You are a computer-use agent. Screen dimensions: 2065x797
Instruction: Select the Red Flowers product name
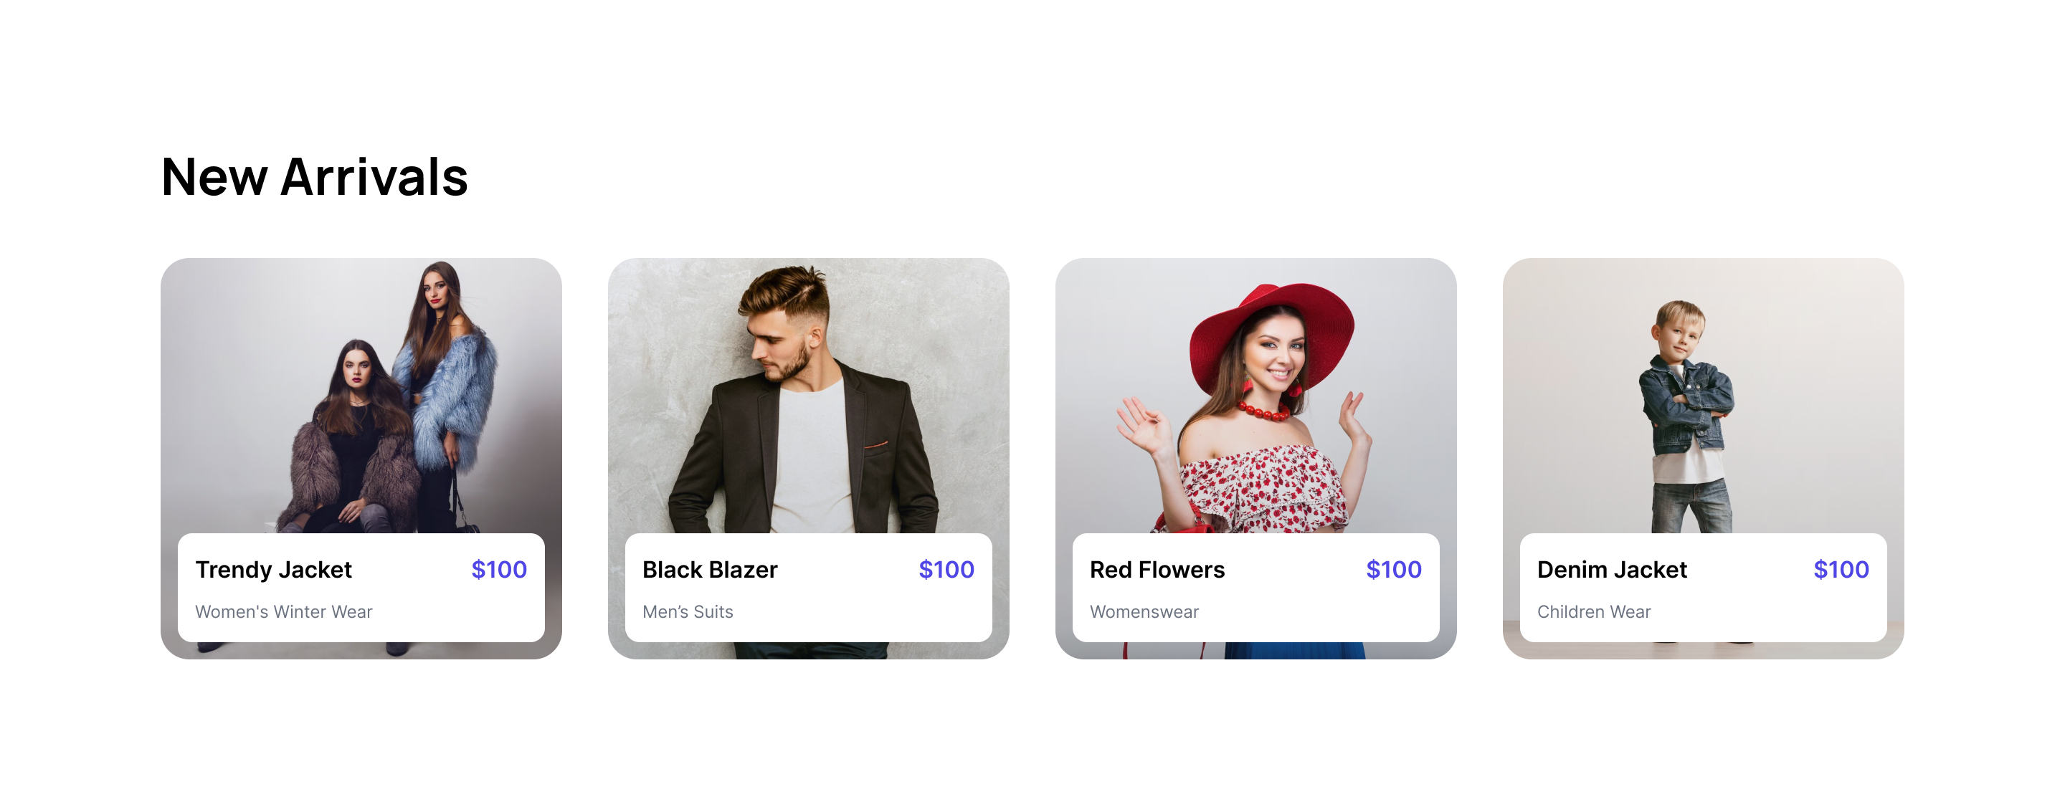(1157, 570)
